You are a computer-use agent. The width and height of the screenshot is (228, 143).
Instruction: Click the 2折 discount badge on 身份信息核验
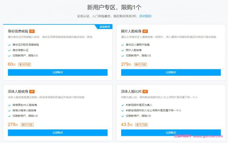[x=32, y=31]
